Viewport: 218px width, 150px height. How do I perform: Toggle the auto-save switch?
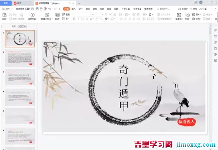[27, 9]
